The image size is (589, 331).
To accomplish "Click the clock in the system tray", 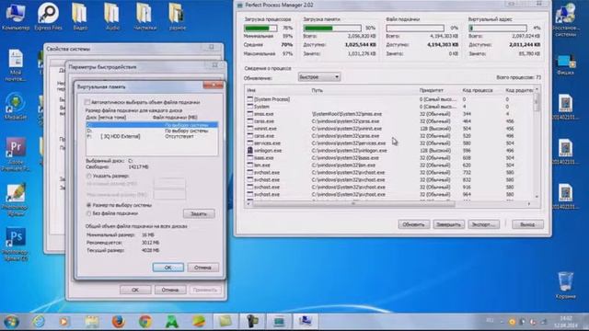I will coord(567,322).
